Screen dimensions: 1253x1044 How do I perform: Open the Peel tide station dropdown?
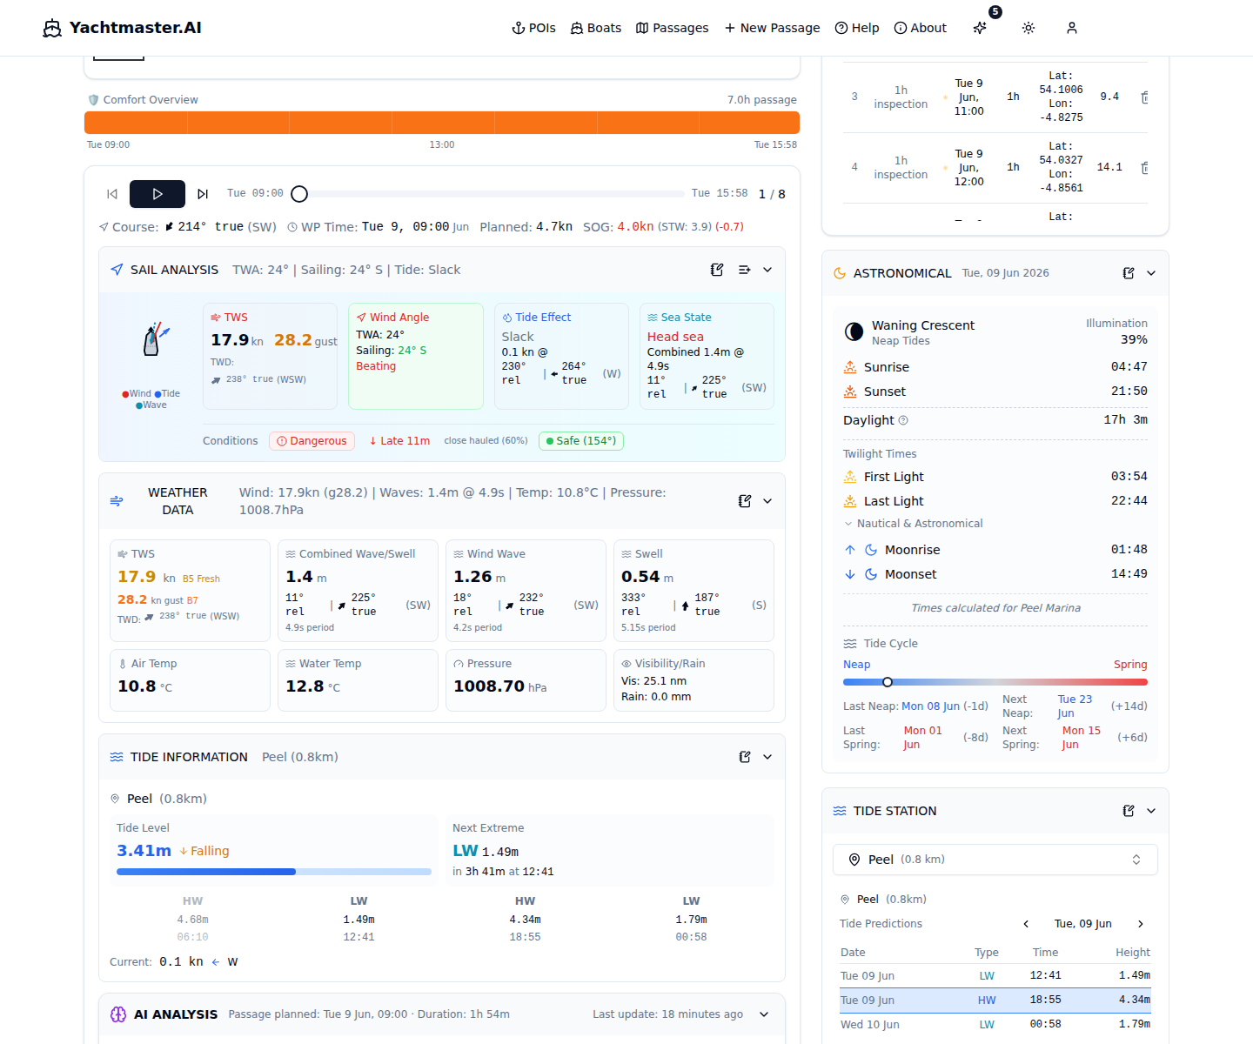995,860
